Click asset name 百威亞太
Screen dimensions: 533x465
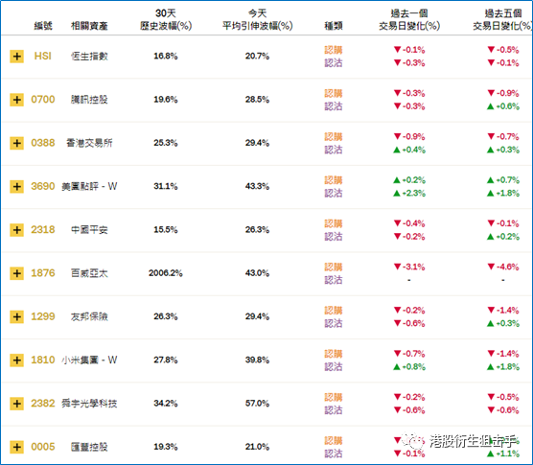pos(89,273)
